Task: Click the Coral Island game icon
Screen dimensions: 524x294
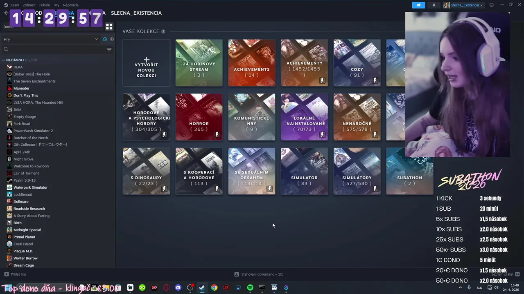Action: point(9,244)
